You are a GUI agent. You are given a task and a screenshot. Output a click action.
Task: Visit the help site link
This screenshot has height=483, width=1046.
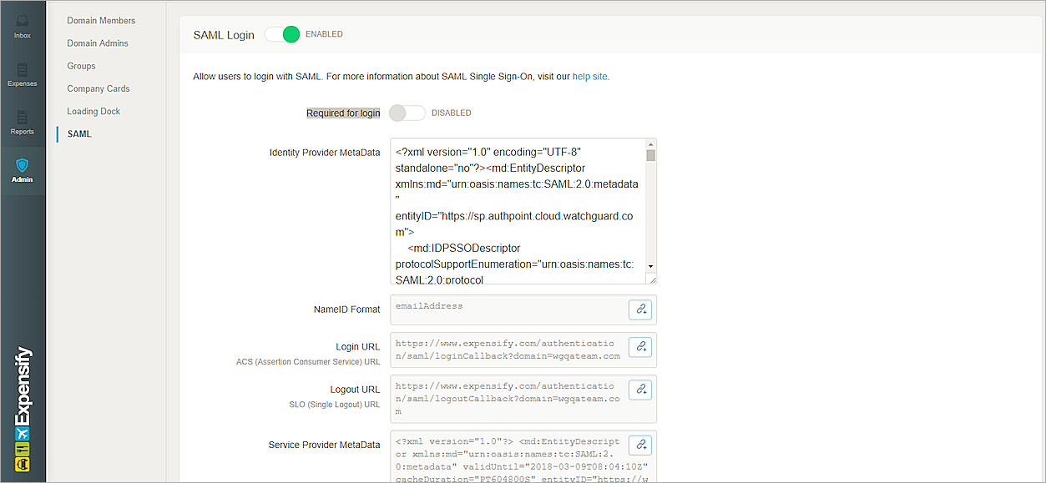coord(589,77)
